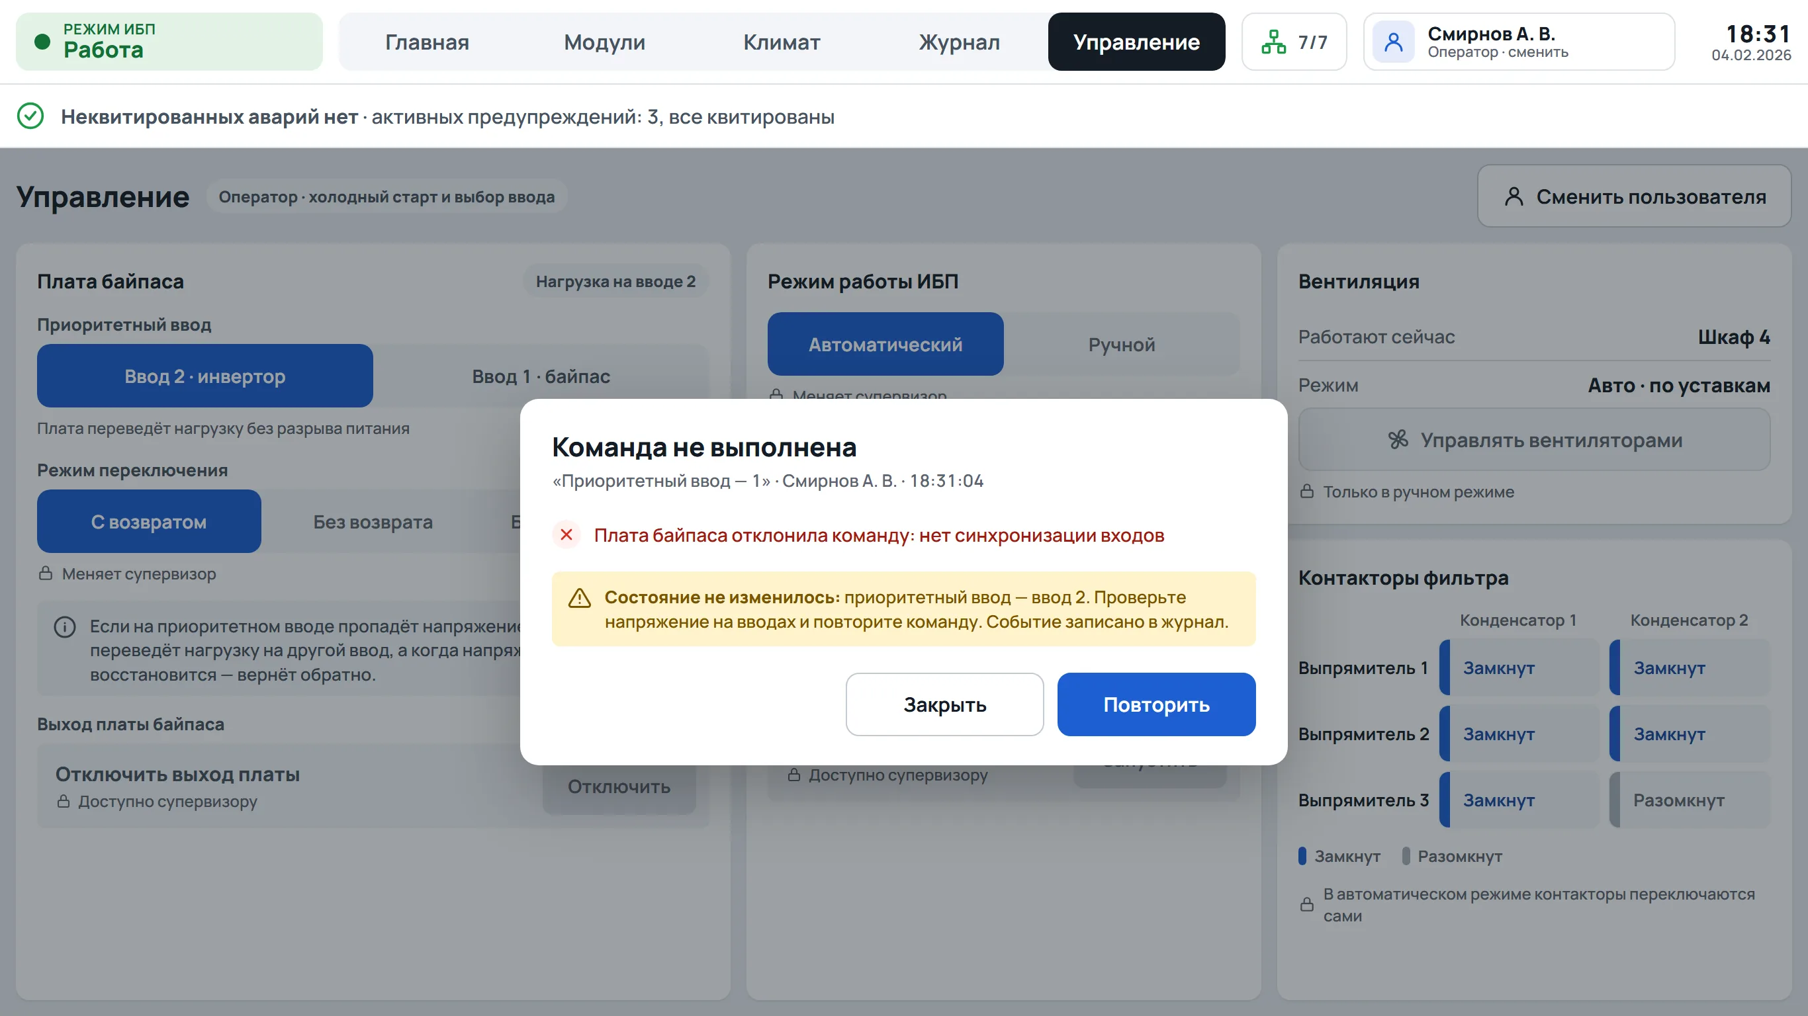Click the РЕЖИМ ИБП Работа status panel

click(169, 42)
